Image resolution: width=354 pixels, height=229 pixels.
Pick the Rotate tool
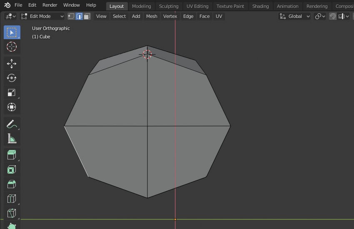point(12,78)
